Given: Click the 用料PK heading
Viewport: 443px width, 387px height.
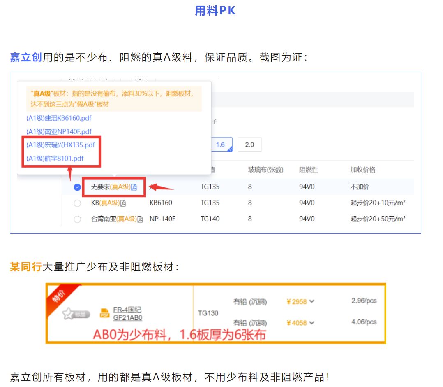Looking at the screenshot, I should pos(215,11).
